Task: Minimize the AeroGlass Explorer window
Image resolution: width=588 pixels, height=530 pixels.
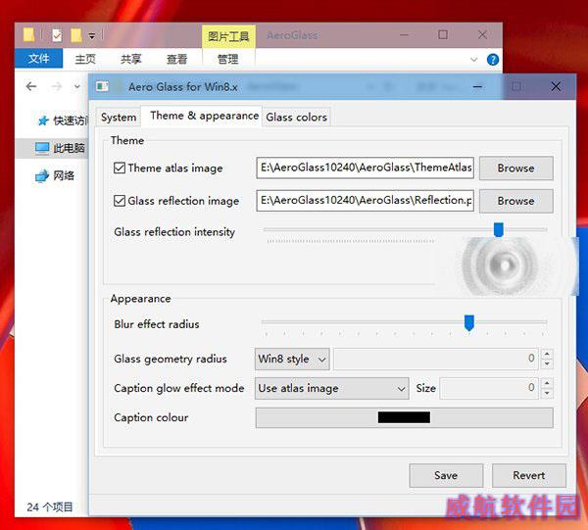Action: (404, 35)
